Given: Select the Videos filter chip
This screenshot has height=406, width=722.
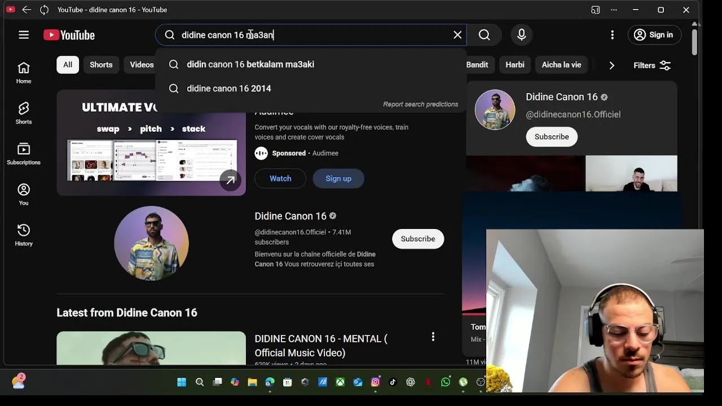Looking at the screenshot, I should click(x=141, y=65).
